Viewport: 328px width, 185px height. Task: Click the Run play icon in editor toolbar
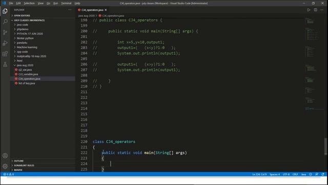point(309,10)
